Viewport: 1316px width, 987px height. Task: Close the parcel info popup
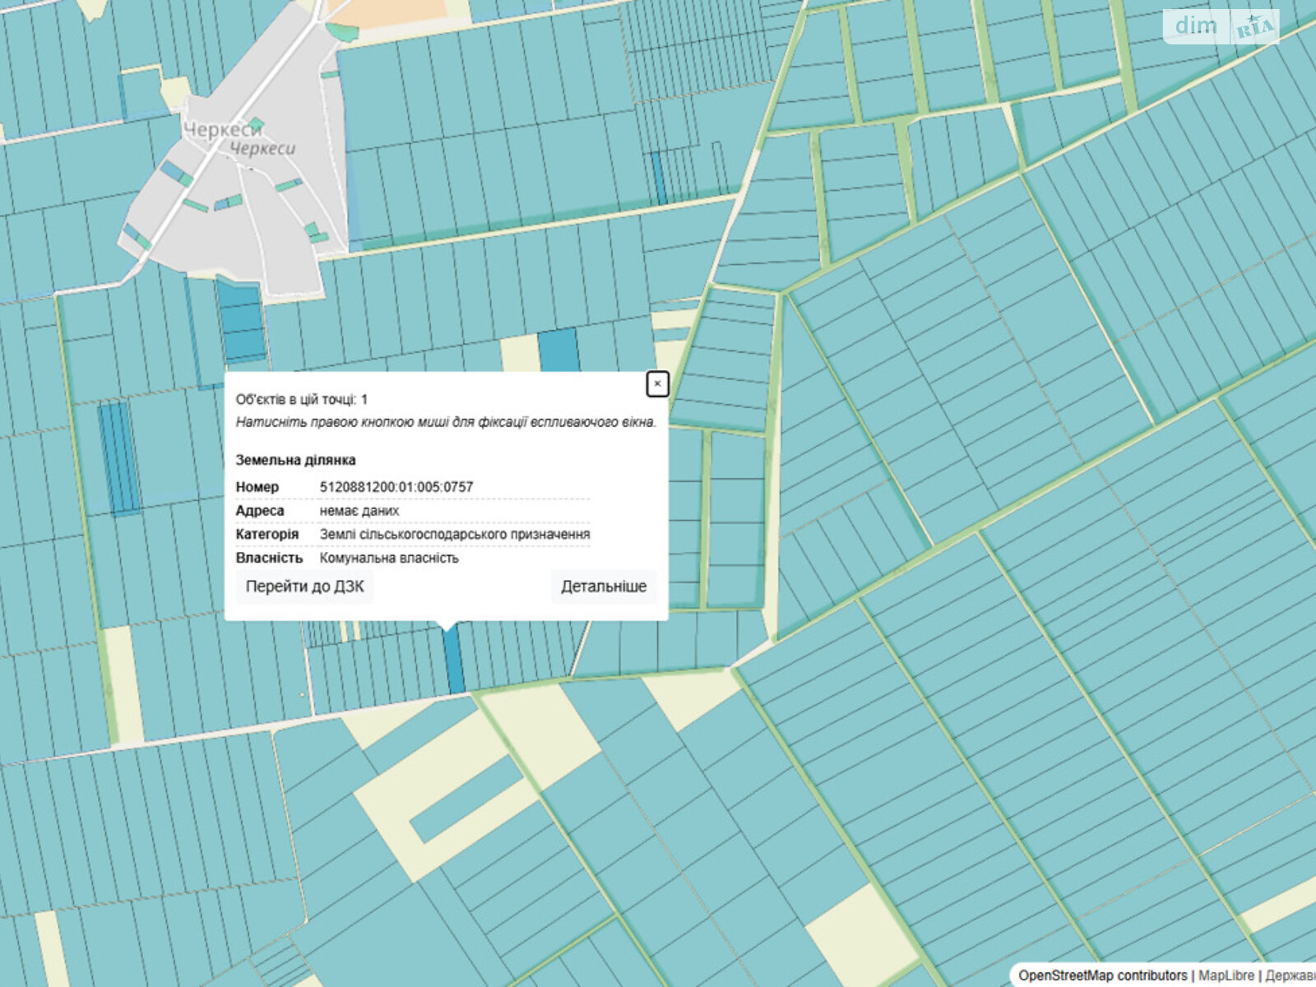pos(656,384)
